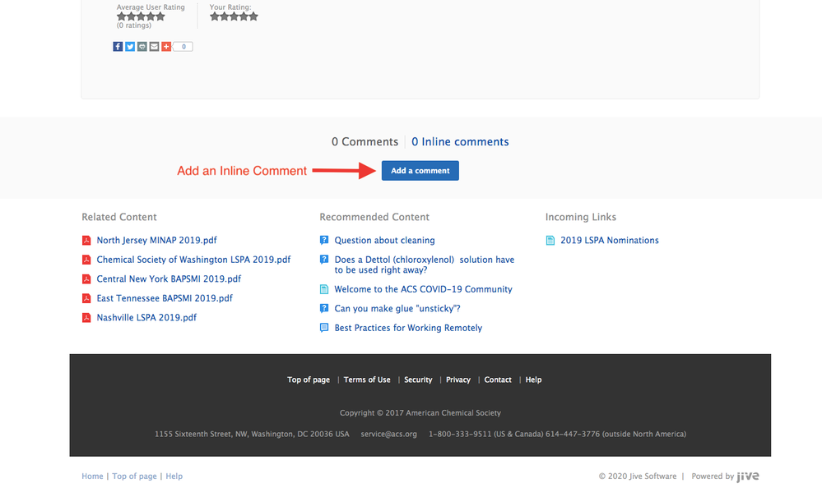Click the PDF icon beside North Jersey MINAP 2019.pdf
The width and height of the screenshot is (822, 488).
click(86, 241)
